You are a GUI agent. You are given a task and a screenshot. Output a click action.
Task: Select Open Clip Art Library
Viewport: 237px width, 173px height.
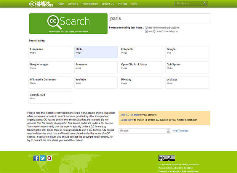142,67
